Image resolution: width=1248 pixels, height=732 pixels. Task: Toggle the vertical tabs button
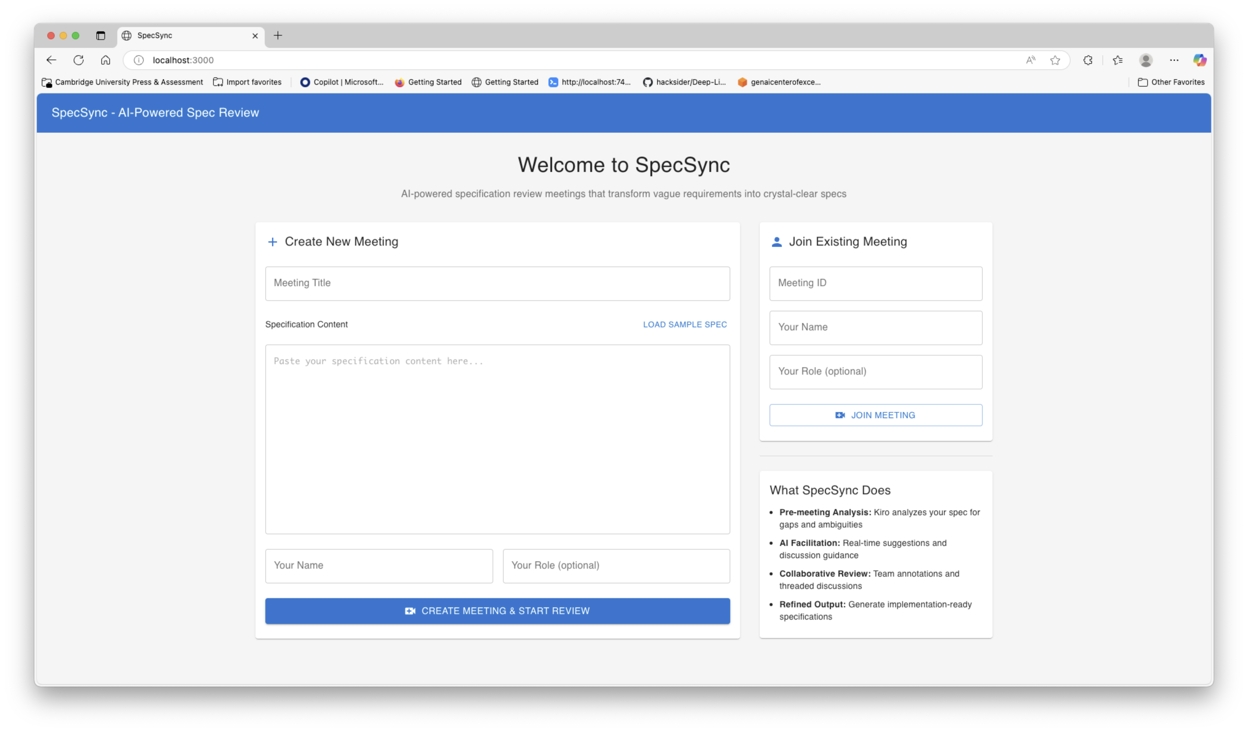(100, 36)
